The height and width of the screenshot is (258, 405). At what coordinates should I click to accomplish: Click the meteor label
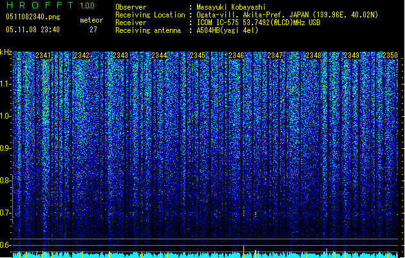click(91, 20)
